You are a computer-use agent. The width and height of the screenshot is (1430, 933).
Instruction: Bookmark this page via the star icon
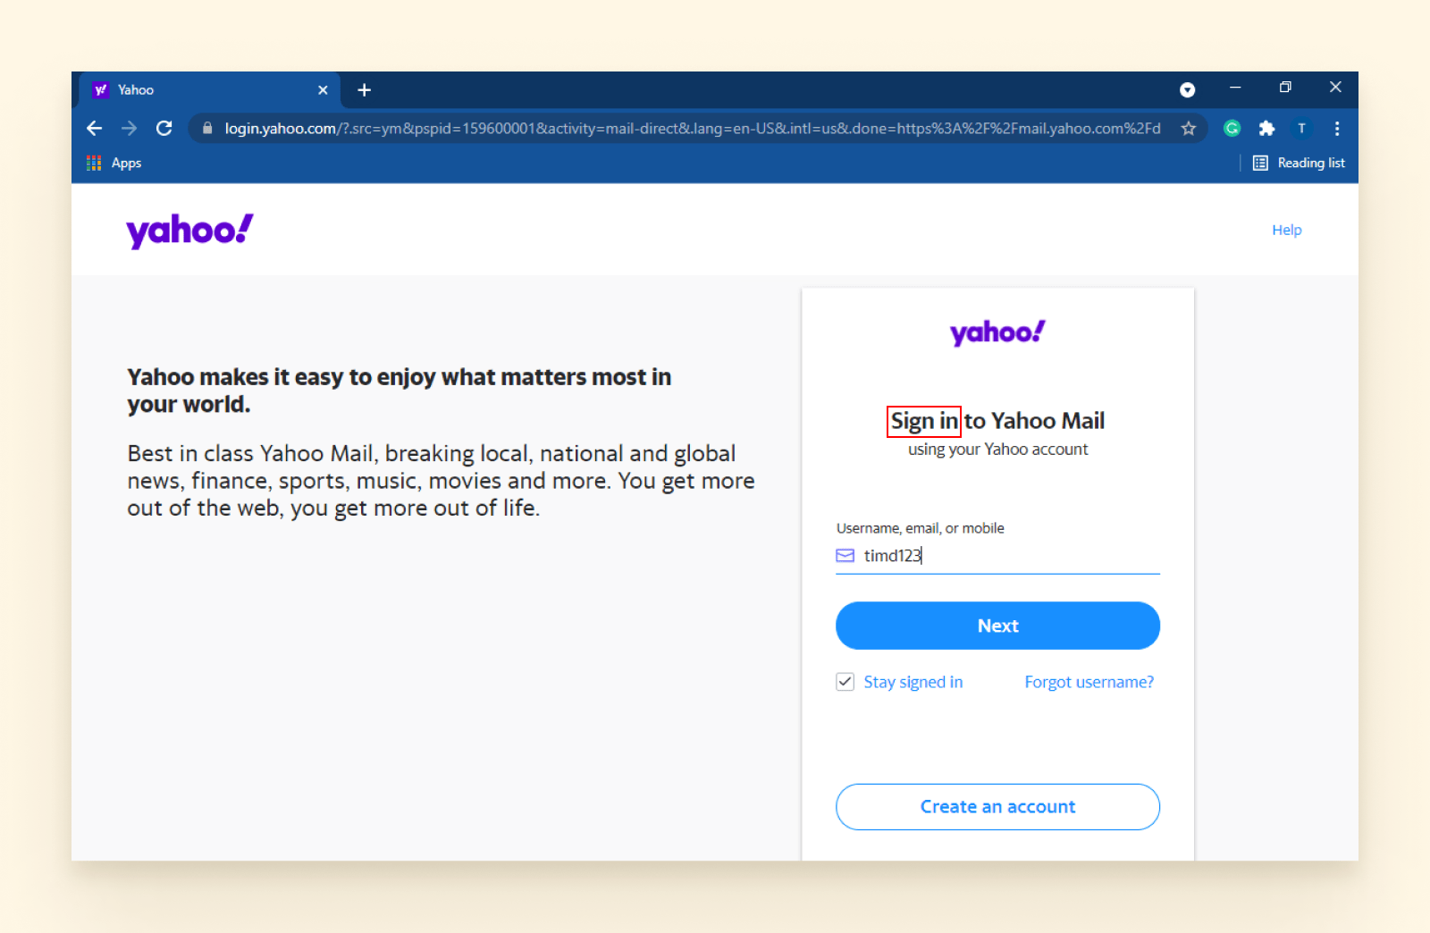[1189, 128]
